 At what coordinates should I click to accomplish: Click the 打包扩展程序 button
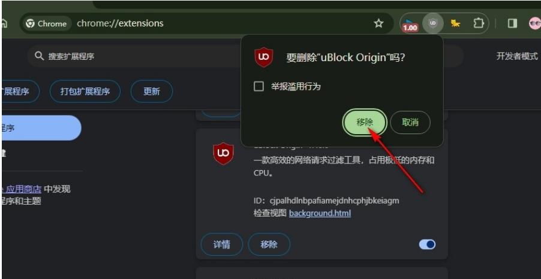pyautogui.click(x=85, y=91)
